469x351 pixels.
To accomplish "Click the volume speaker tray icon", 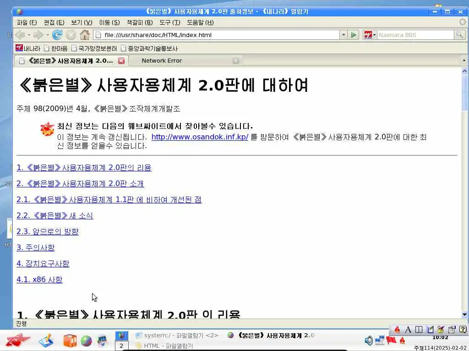I will click(369, 340).
